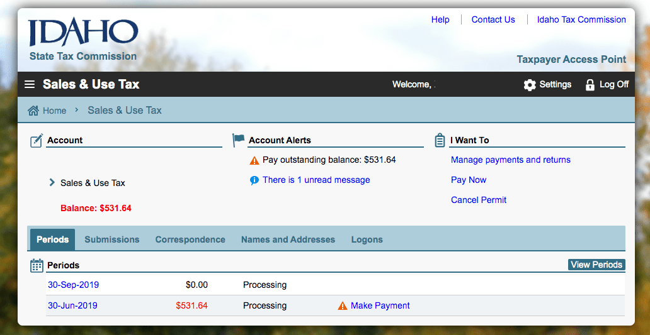Click the I Want To clipboard icon
650x335 pixels.
click(x=440, y=140)
